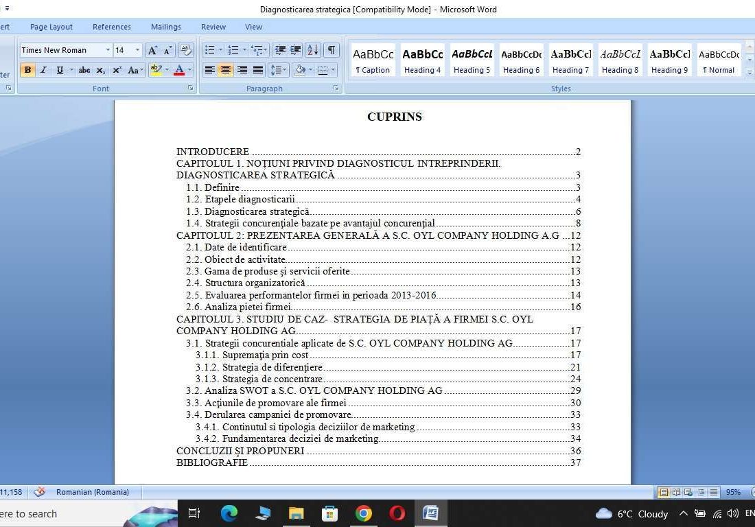Open the Font Color red swatch
Screen dimensions: 755x527
pos(180,69)
